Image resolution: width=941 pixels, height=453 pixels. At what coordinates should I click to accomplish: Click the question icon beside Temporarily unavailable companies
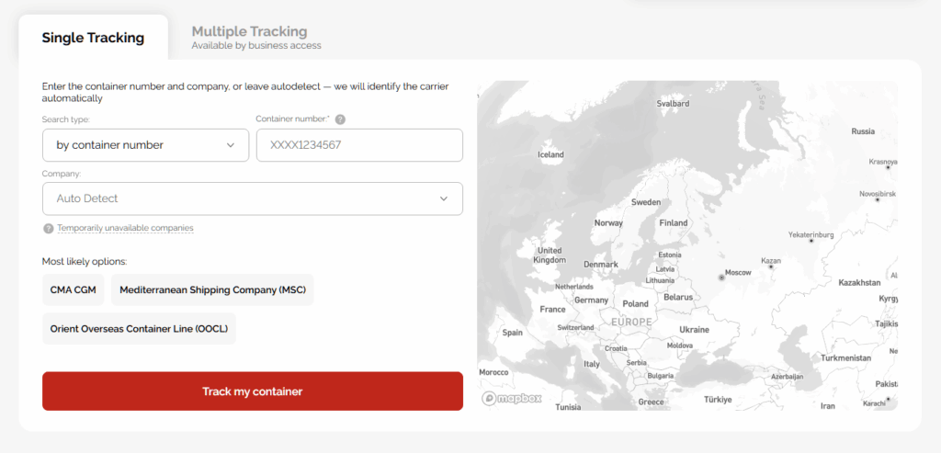pos(48,229)
